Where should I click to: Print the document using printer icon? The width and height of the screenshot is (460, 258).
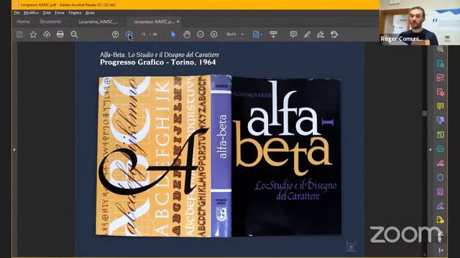(x=60, y=34)
